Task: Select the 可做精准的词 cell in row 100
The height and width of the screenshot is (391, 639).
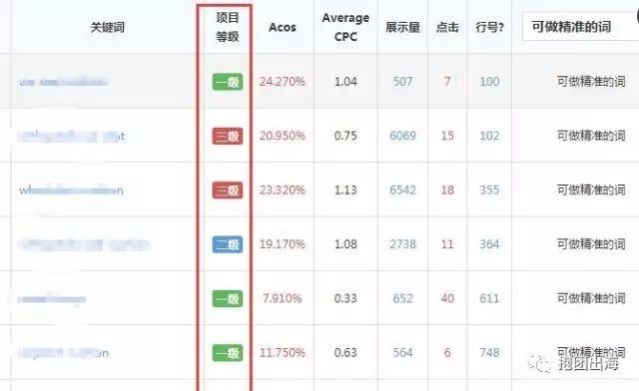Action: [x=591, y=82]
